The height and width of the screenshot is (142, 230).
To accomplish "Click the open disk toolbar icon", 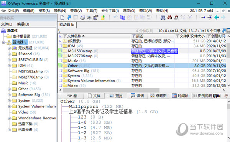I will 82,18.
